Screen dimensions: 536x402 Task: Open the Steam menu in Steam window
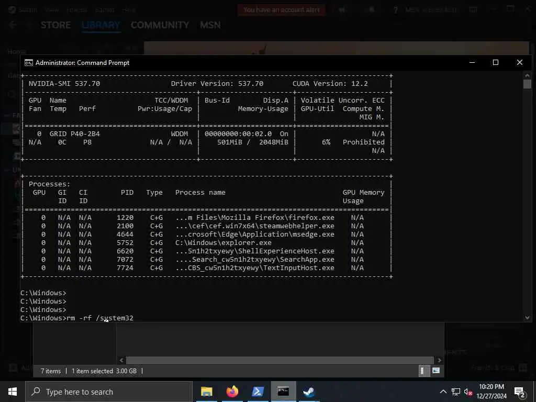coord(27,9)
